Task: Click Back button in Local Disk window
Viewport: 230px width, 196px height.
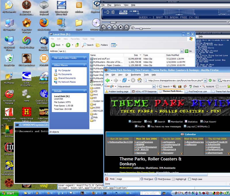Action: tap(56, 45)
